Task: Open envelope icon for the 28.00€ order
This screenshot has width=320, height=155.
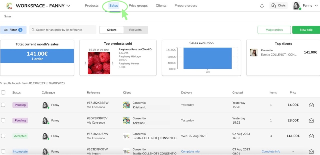Action: click(311, 120)
